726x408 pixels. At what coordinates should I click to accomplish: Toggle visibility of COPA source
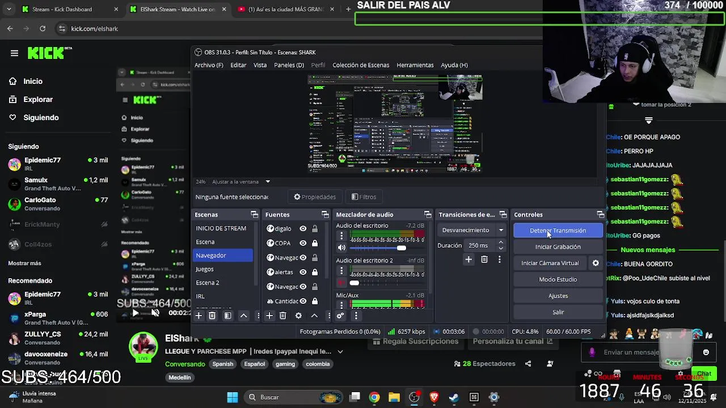(x=303, y=243)
